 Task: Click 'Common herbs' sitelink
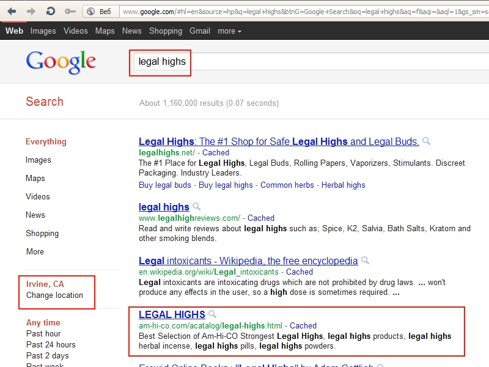(x=287, y=185)
